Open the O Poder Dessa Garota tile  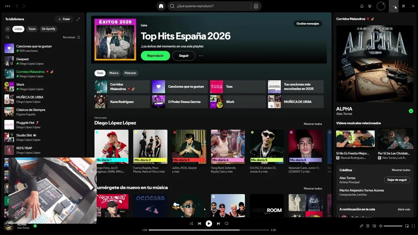tap(180, 102)
